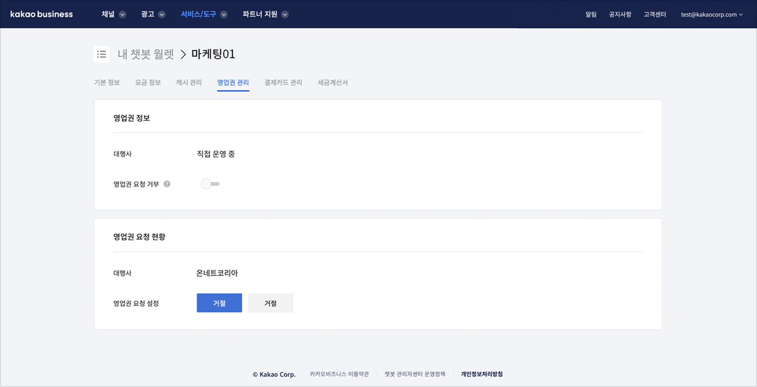This screenshot has width=757, height=387.
Task: Open the test@kakaocorp.com account dropdown
Action: [712, 14]
